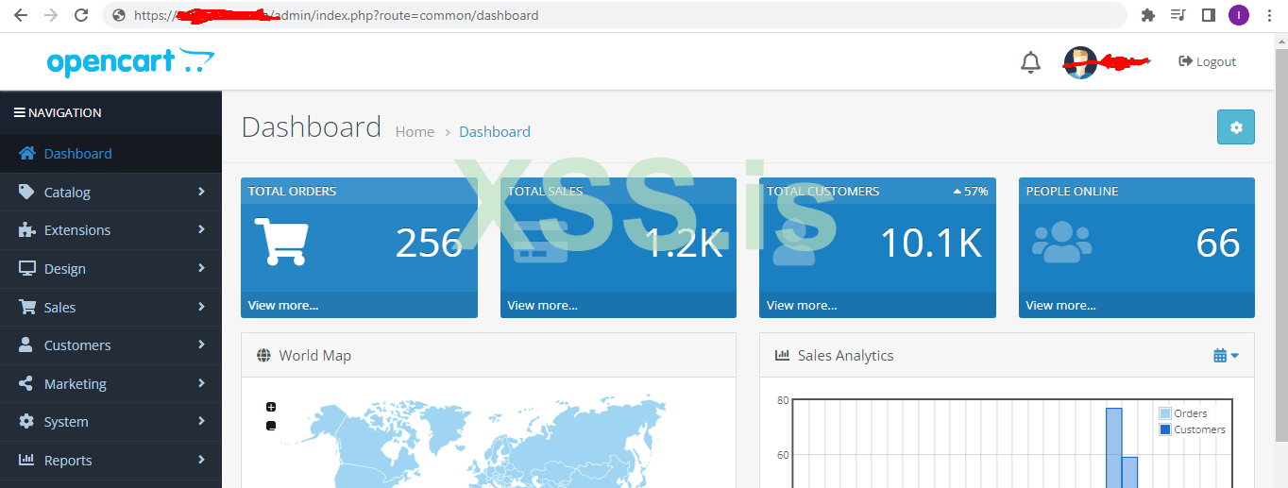The image size is (1288, 488).
Task: View more under People Online
Action: click(1060, 305)
